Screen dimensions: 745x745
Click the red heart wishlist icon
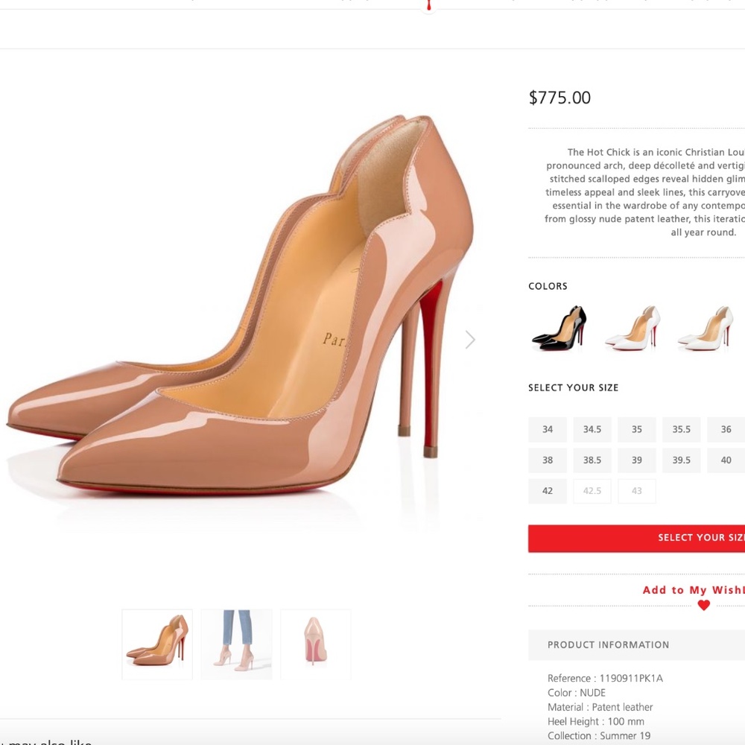tap(703, 605)
